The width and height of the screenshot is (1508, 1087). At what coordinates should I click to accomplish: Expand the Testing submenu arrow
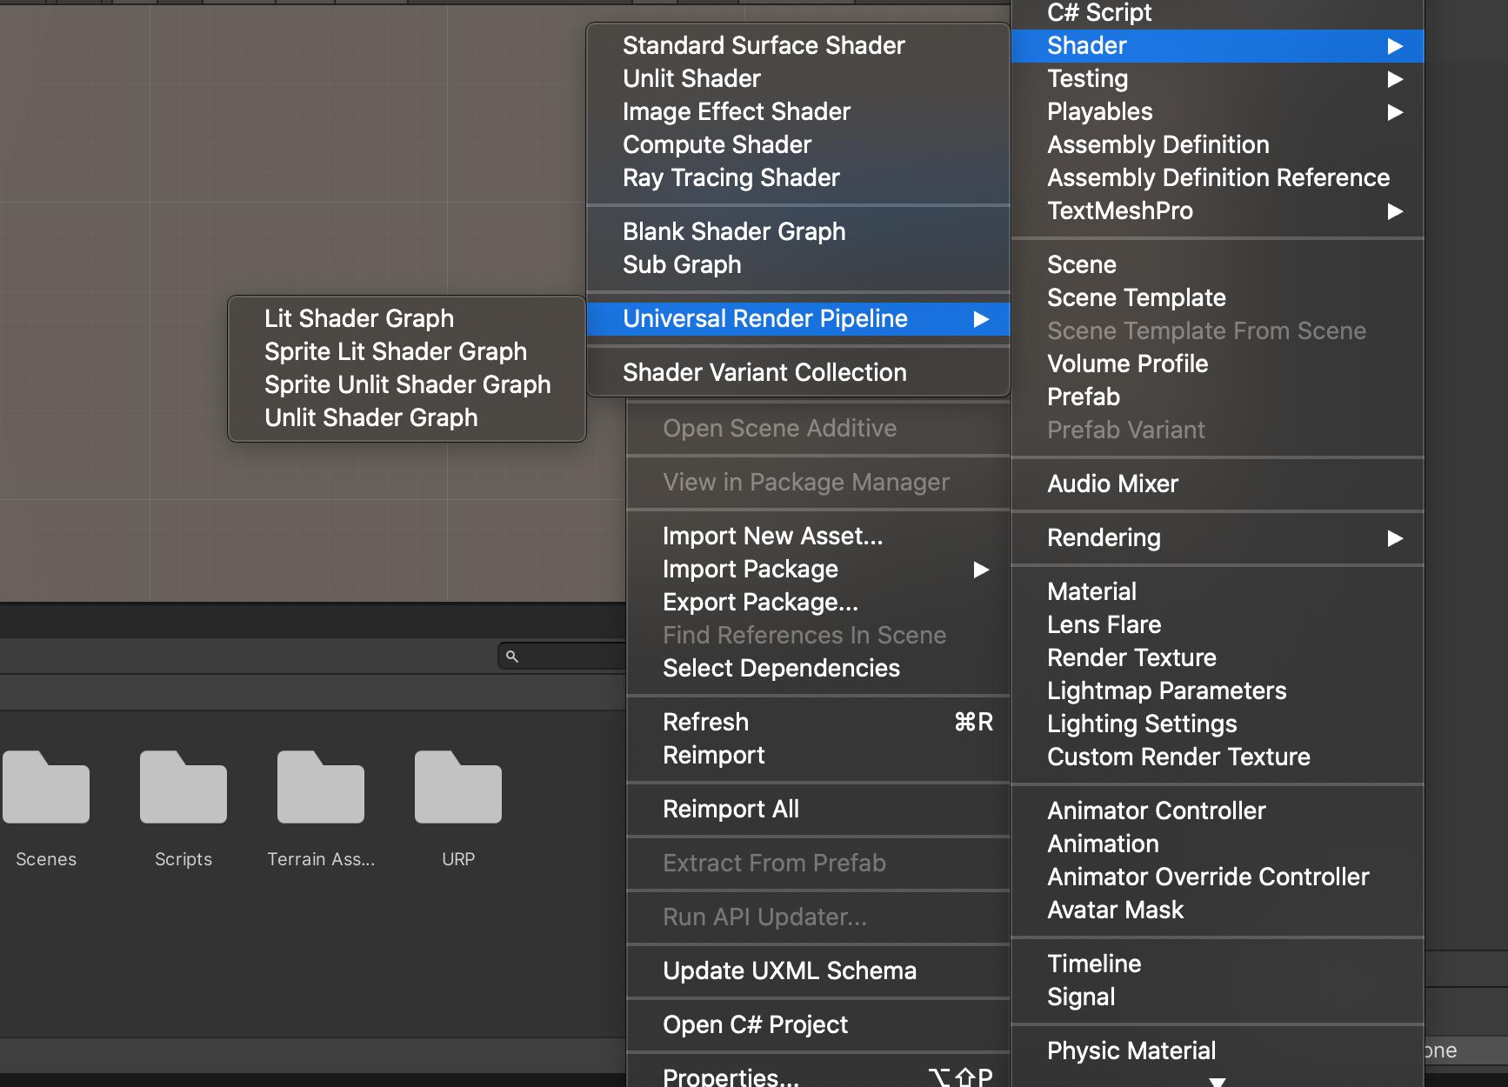(1395, 79)
